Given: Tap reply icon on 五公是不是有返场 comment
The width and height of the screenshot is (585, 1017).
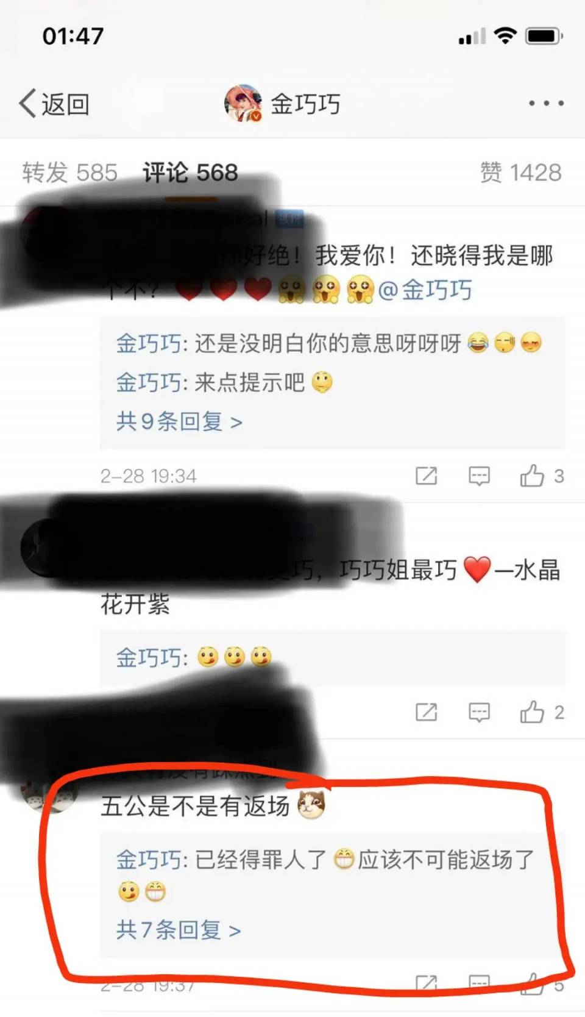Looking at the screenshot, I should point(479,983).
